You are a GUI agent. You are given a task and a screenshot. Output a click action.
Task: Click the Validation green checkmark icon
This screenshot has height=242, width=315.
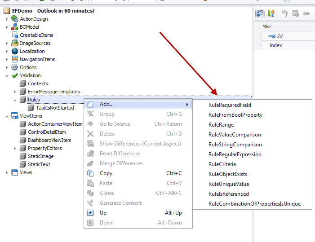[x=15, y=75]
